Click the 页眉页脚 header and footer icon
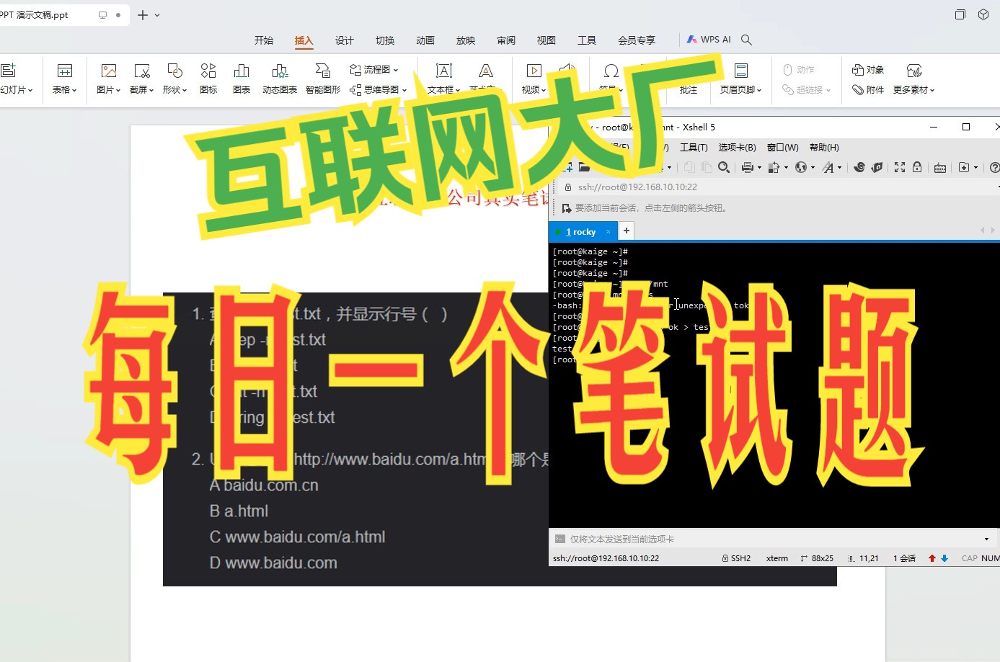The width and height of the screenshot is (1000, 662). tap(740, 71)
